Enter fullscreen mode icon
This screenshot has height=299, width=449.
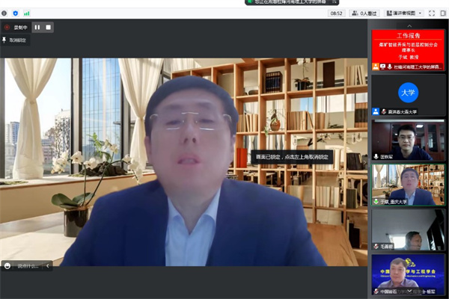click(x=433, y=13)
